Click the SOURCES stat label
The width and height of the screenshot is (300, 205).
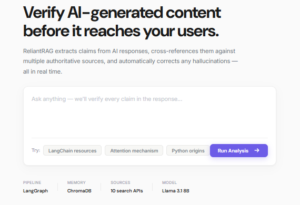[121, 182]
